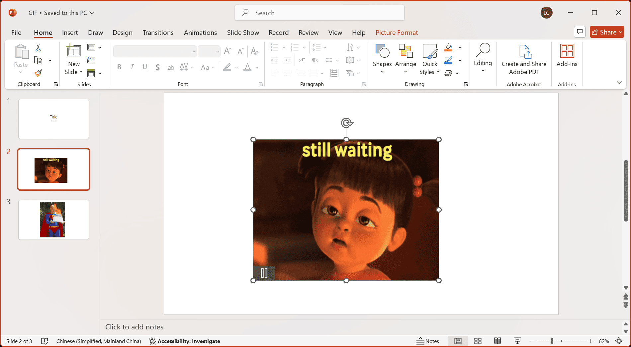Click the font color A swatch
This screenshot has width=631, height=347.
[247, 67]
